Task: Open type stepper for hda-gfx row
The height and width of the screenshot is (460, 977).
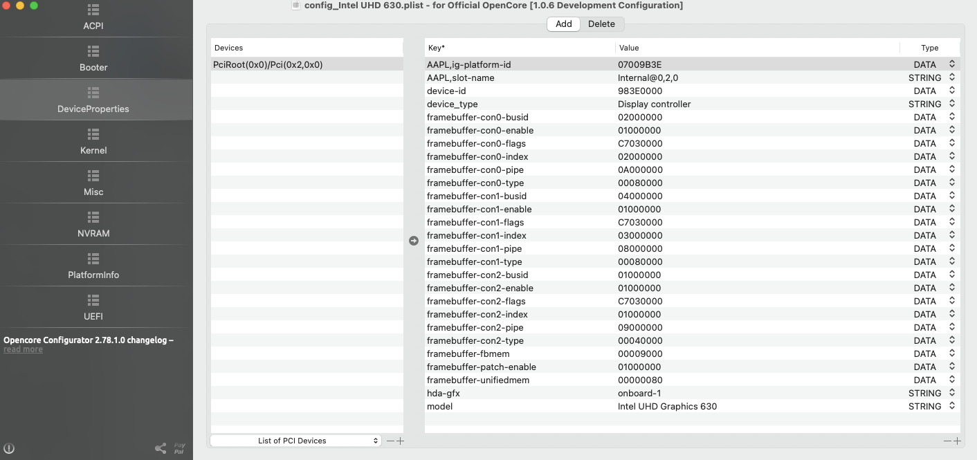Action: (x=952, y=393)
